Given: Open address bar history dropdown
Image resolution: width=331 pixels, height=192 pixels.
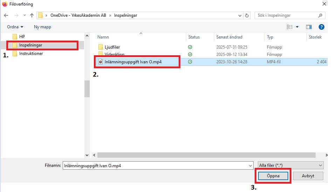Looking at the screenshot, I should (240, 16).
